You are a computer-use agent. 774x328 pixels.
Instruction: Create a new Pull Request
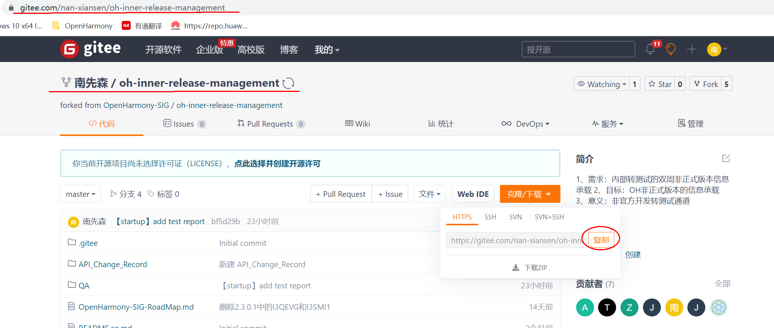coord(341,194)
